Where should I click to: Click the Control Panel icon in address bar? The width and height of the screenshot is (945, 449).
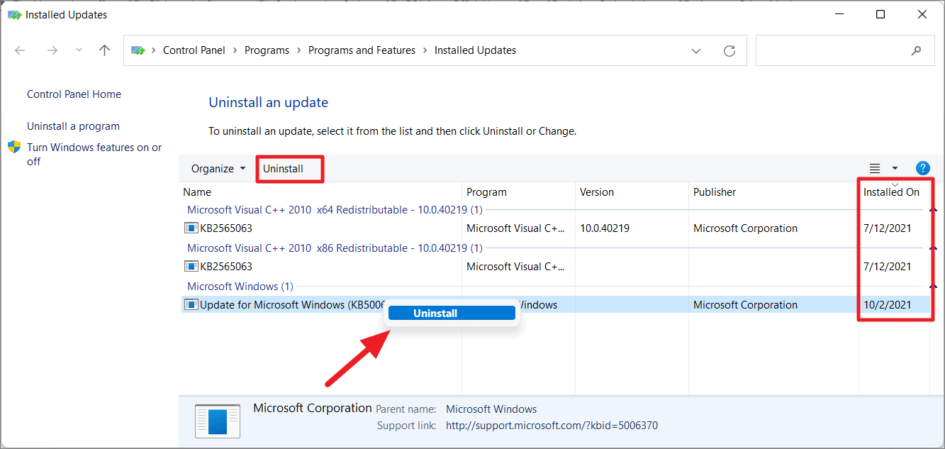tap(139, 50)
